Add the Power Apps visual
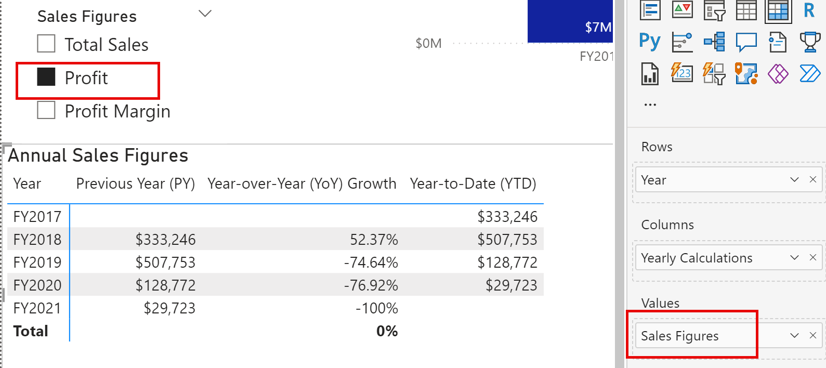The width and height of the screenshot is (826, 368). tap(778, 74)
